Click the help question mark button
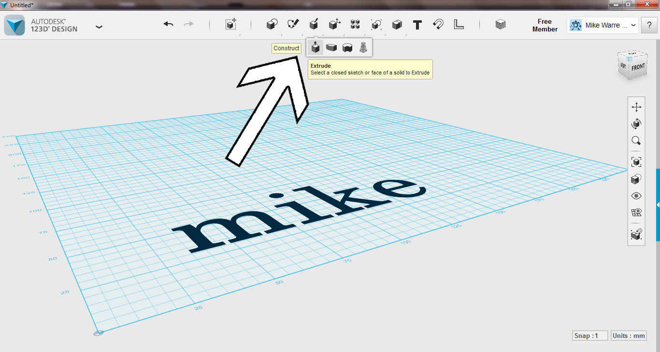 point(649,25)
